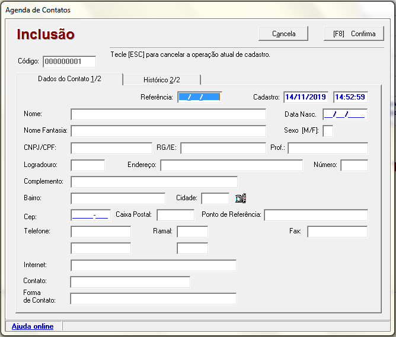This screenshot has height=337, width=396.
Task: Focus the Fax number field
Action: click(x=337, y=232)
